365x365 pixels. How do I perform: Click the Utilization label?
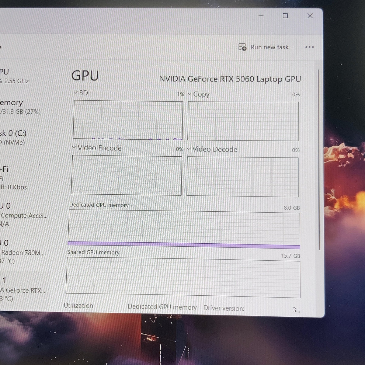(78, 306)
